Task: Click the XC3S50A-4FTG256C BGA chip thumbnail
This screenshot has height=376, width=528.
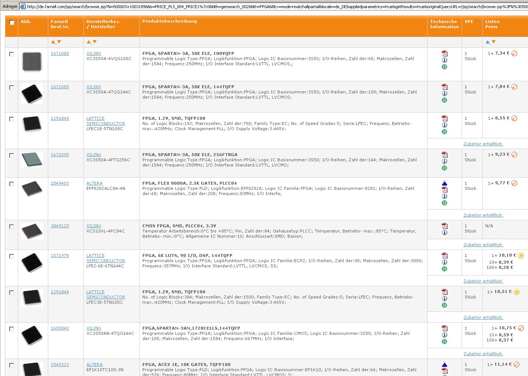Action: [x=32, y=159]
